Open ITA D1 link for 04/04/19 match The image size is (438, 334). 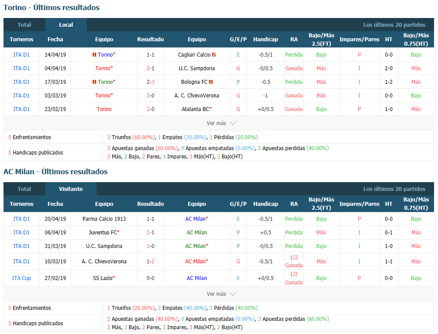pyautogui.click(x=21, y=68)
